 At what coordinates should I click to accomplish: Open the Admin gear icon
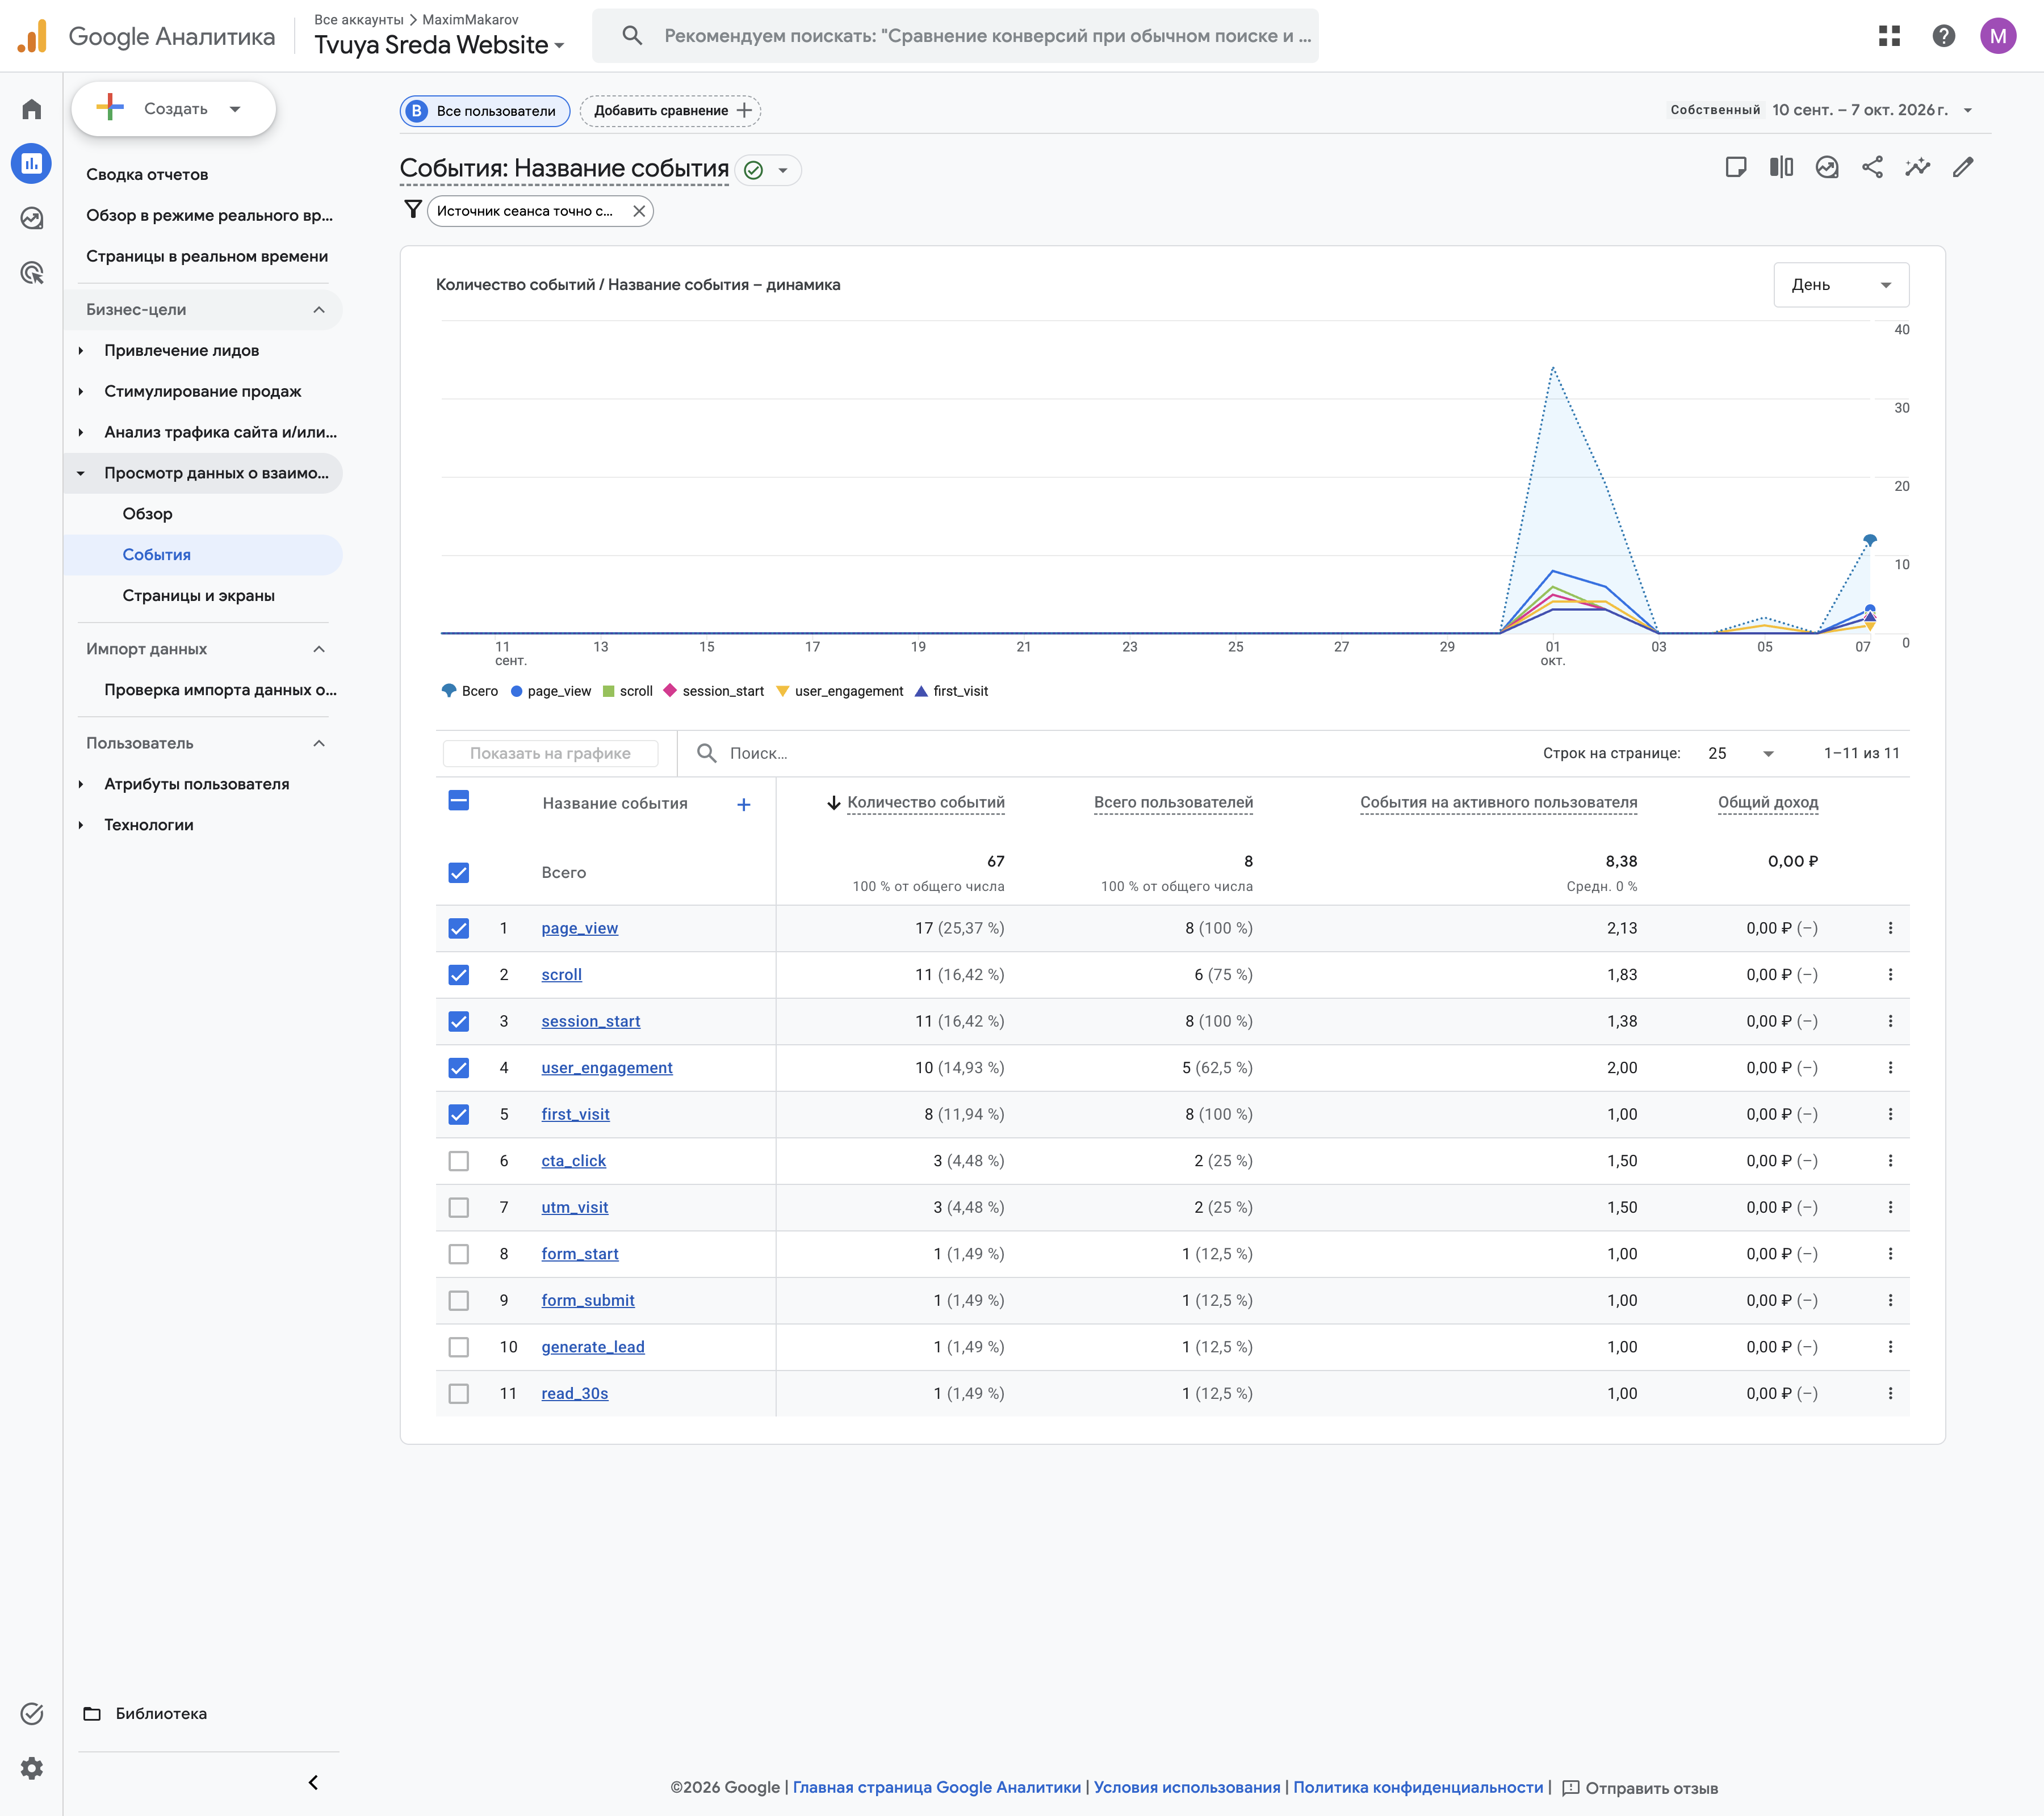tap(32, 1768)
